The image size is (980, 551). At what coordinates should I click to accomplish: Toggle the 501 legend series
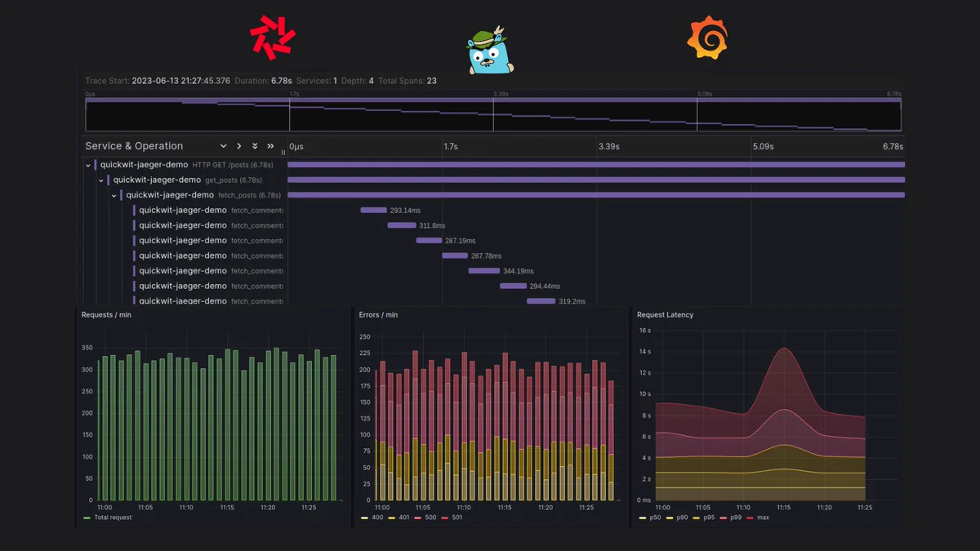coord(452,518)
